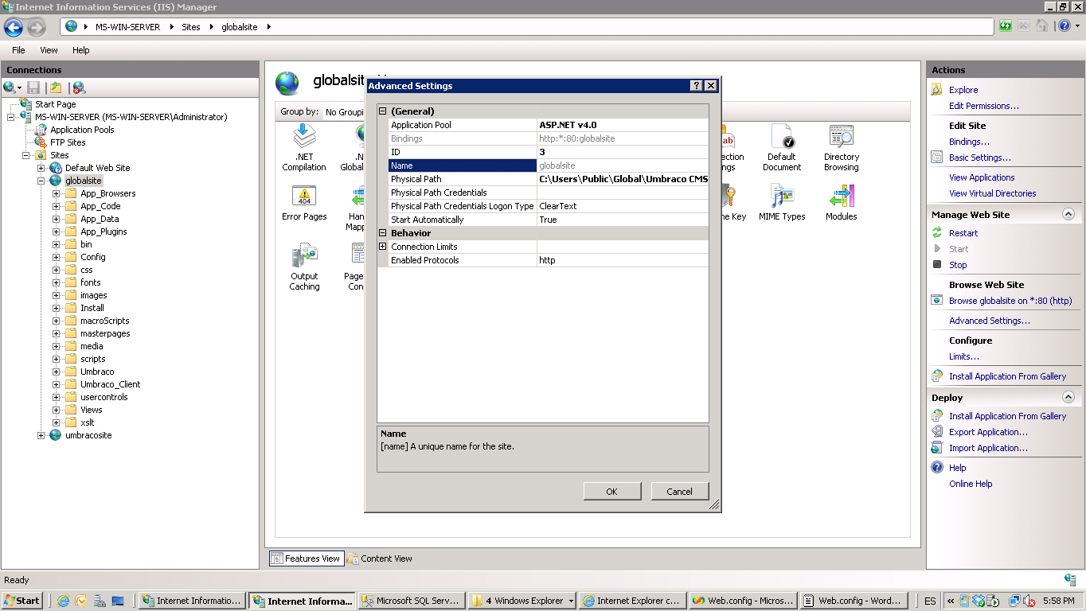Open the Error Pages feature icon
The width and height of the screenshot is (1086, 611).
click(x=304, y=203)
